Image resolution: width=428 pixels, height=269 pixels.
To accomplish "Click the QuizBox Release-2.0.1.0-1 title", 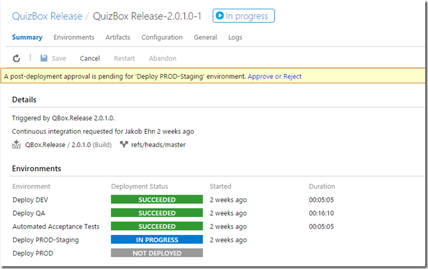I will click(147, 16).
